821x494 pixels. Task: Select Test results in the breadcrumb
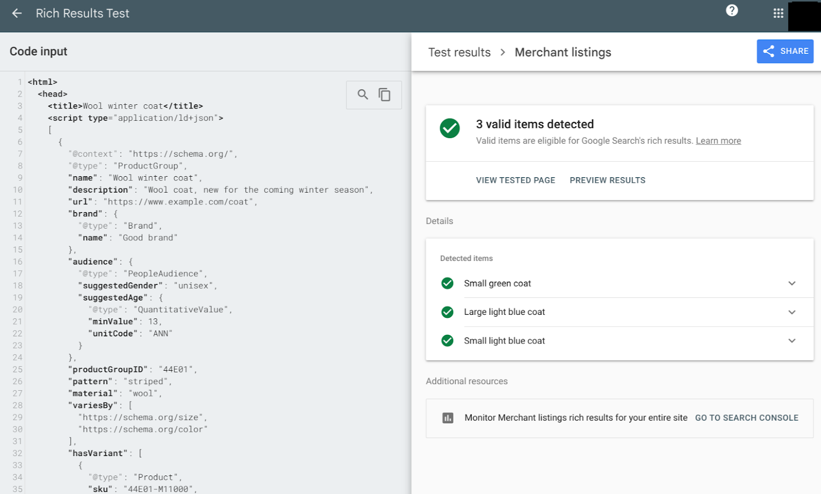coord(459,52)
